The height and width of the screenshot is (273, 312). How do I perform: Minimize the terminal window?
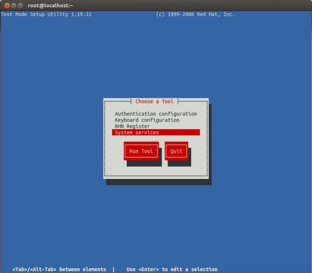point(13,6)
